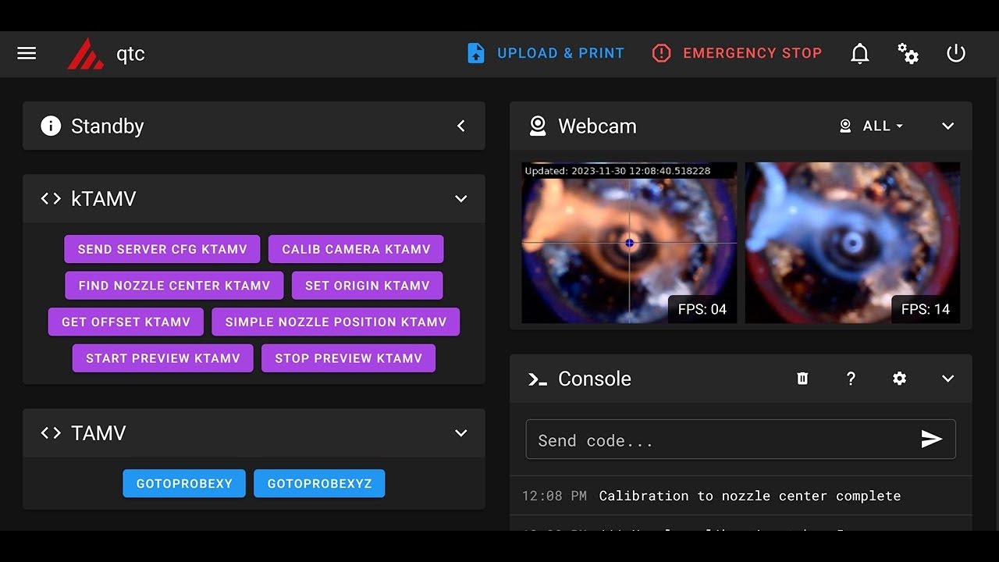Click webcam feed with crosshair overlay
Viewport: 999px width, 562px height.
pyautogui.click(x=629, y=243)
